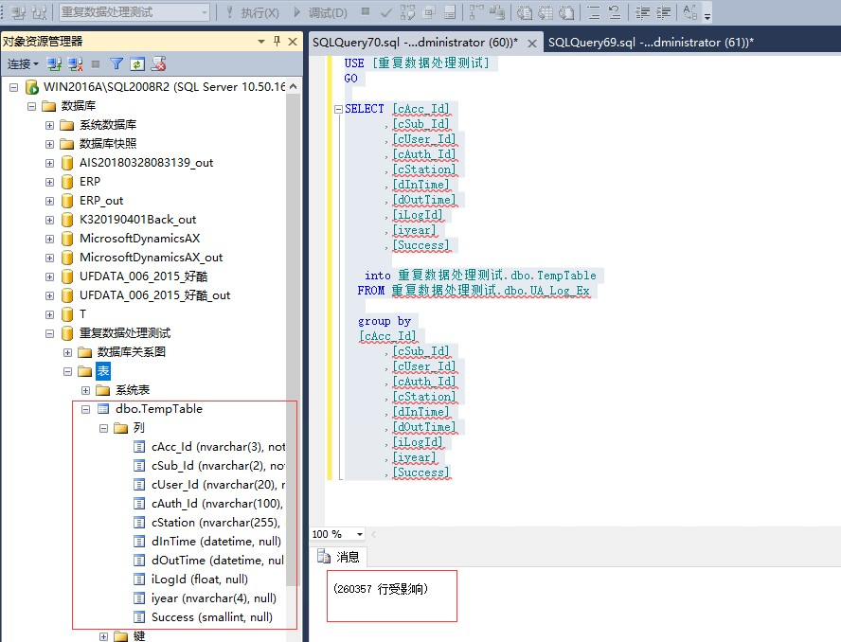
Task: Collapse the dbo.TempTable node
Action: pos(86,409)
